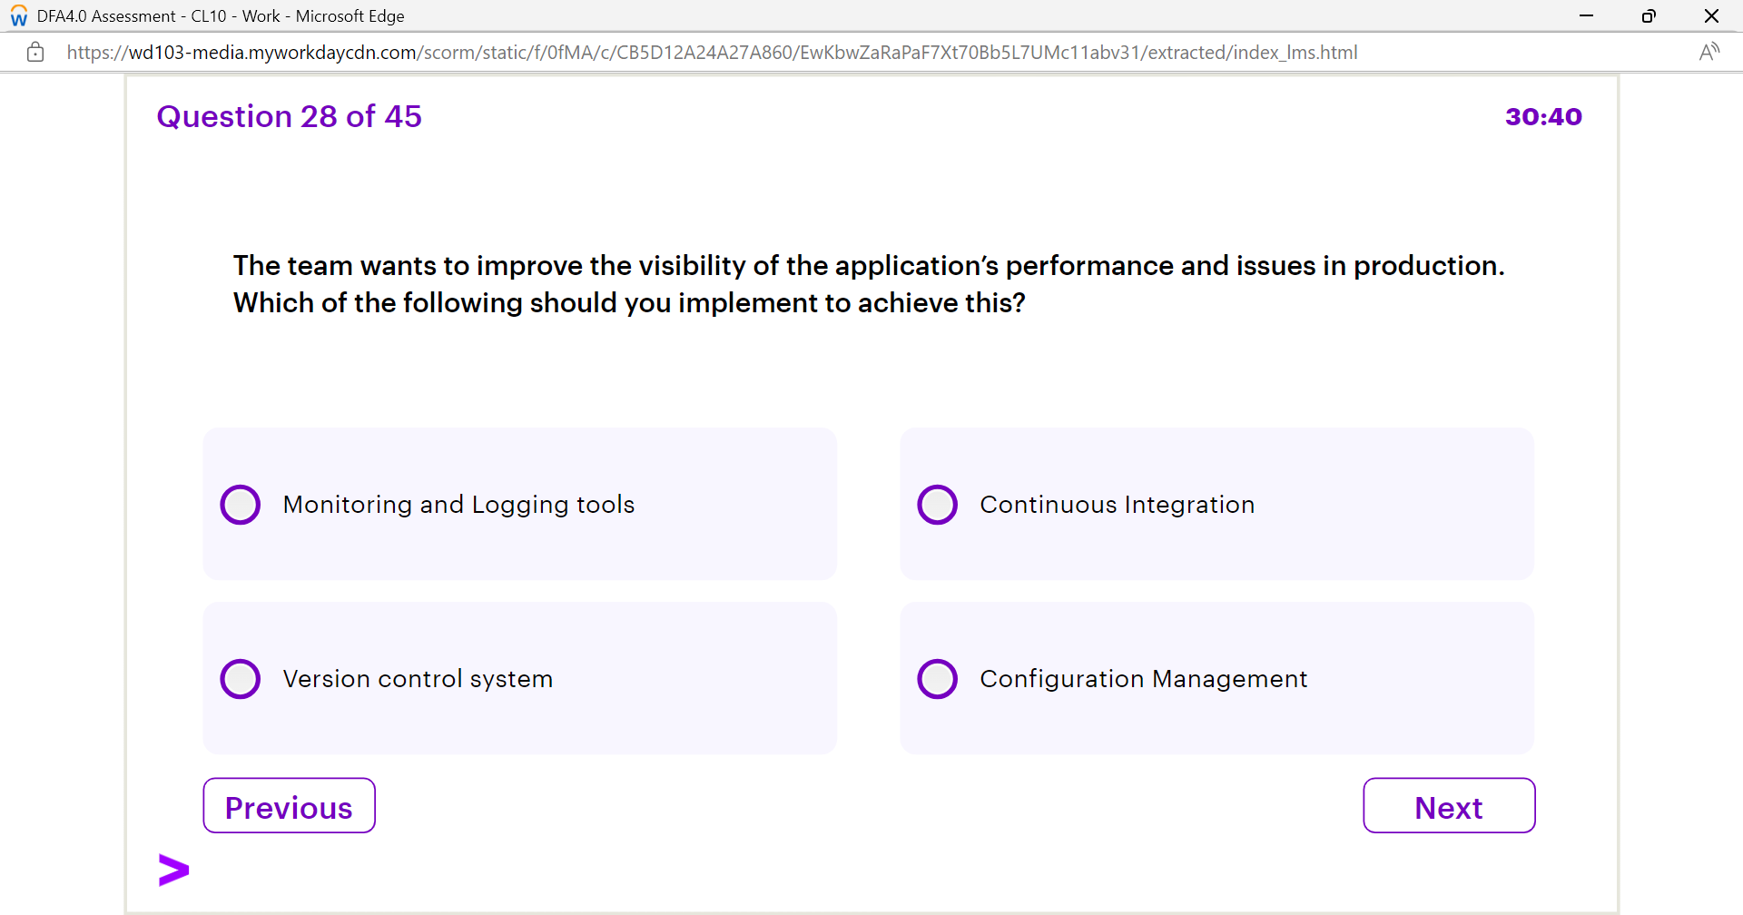Return to the previous question

pyautogui.click(x=289, y=806)
